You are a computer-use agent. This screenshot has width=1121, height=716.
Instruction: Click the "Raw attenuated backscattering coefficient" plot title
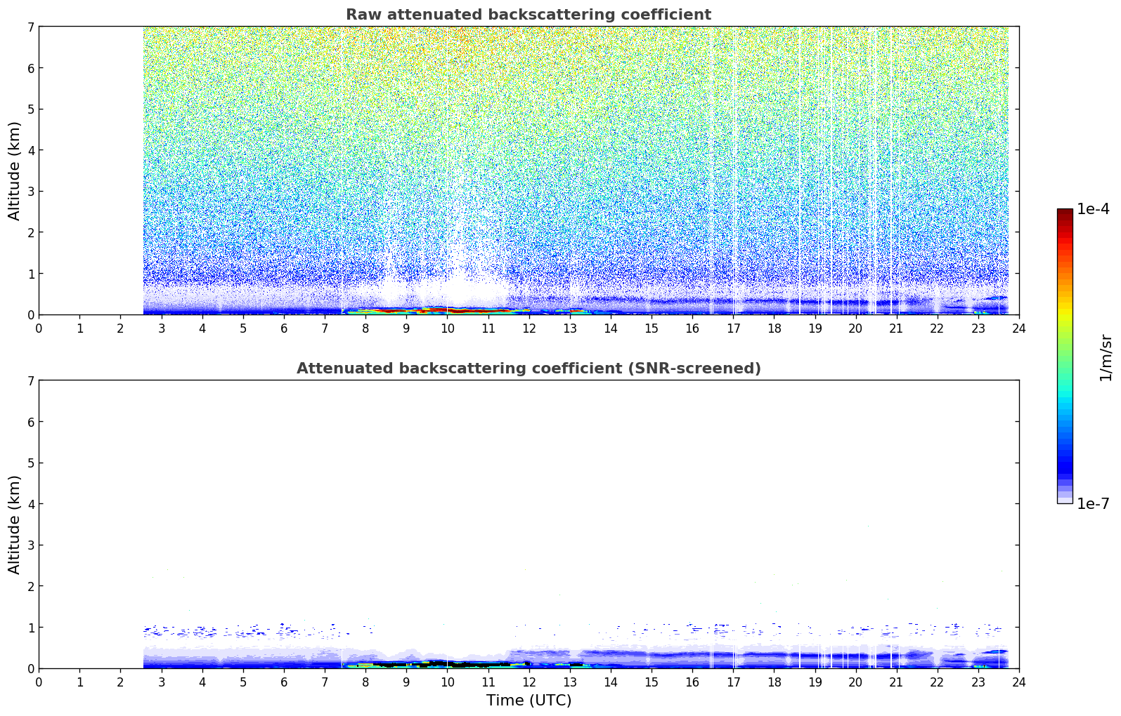(528, 15)
